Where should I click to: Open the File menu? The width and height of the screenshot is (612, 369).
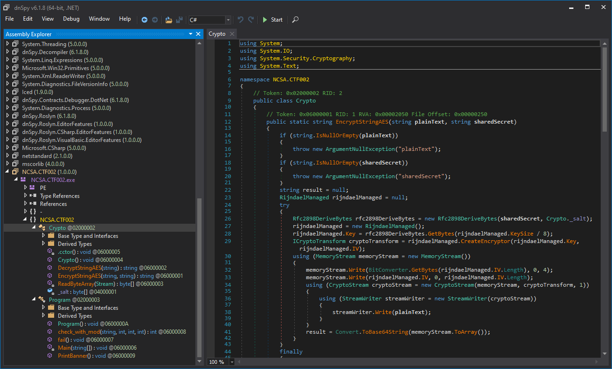pos(9,19)
